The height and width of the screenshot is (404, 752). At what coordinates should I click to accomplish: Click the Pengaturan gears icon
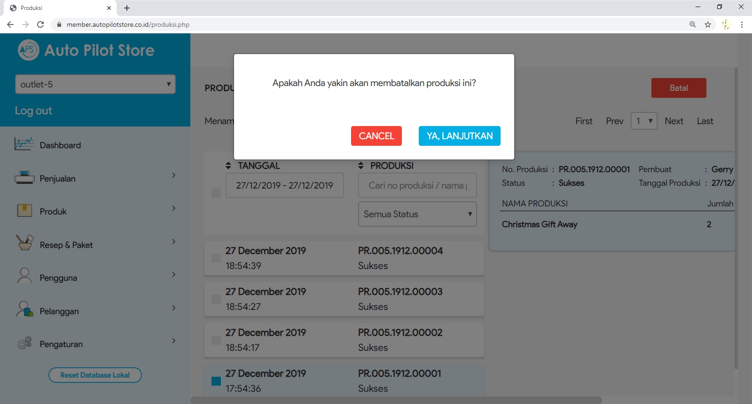coord(24,343)
